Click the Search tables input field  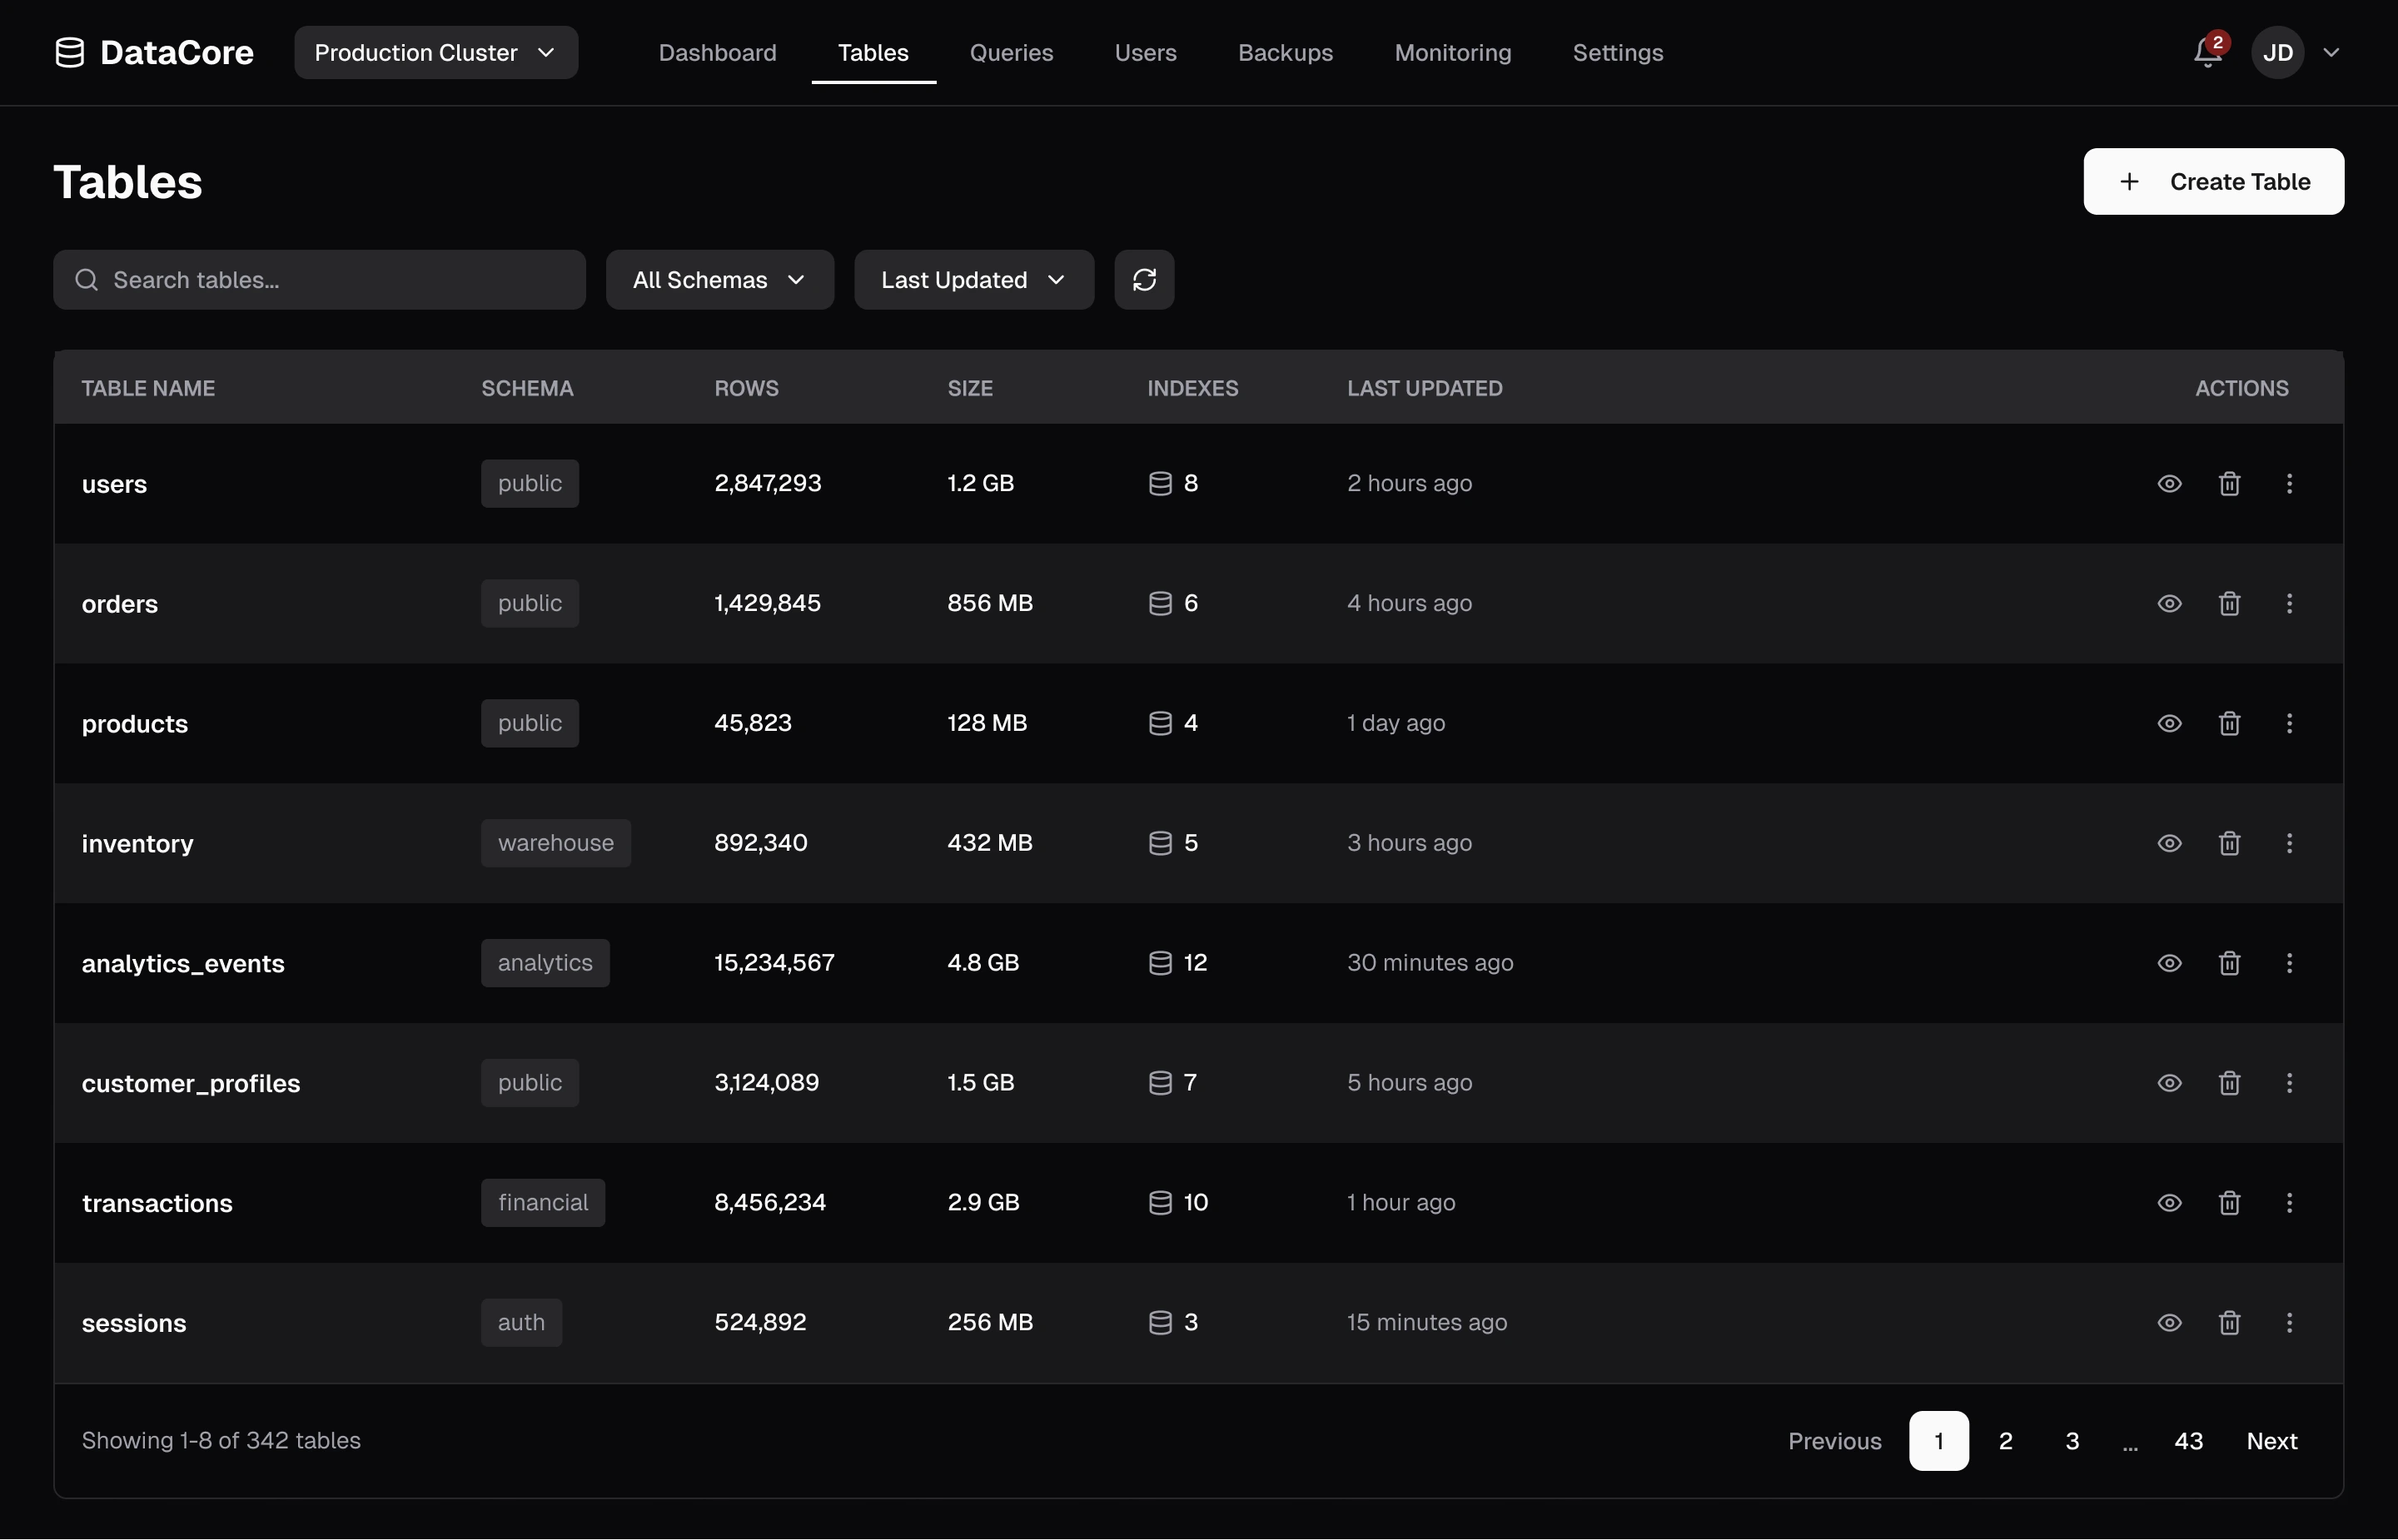pyautogui.click(x=330, y=280)
